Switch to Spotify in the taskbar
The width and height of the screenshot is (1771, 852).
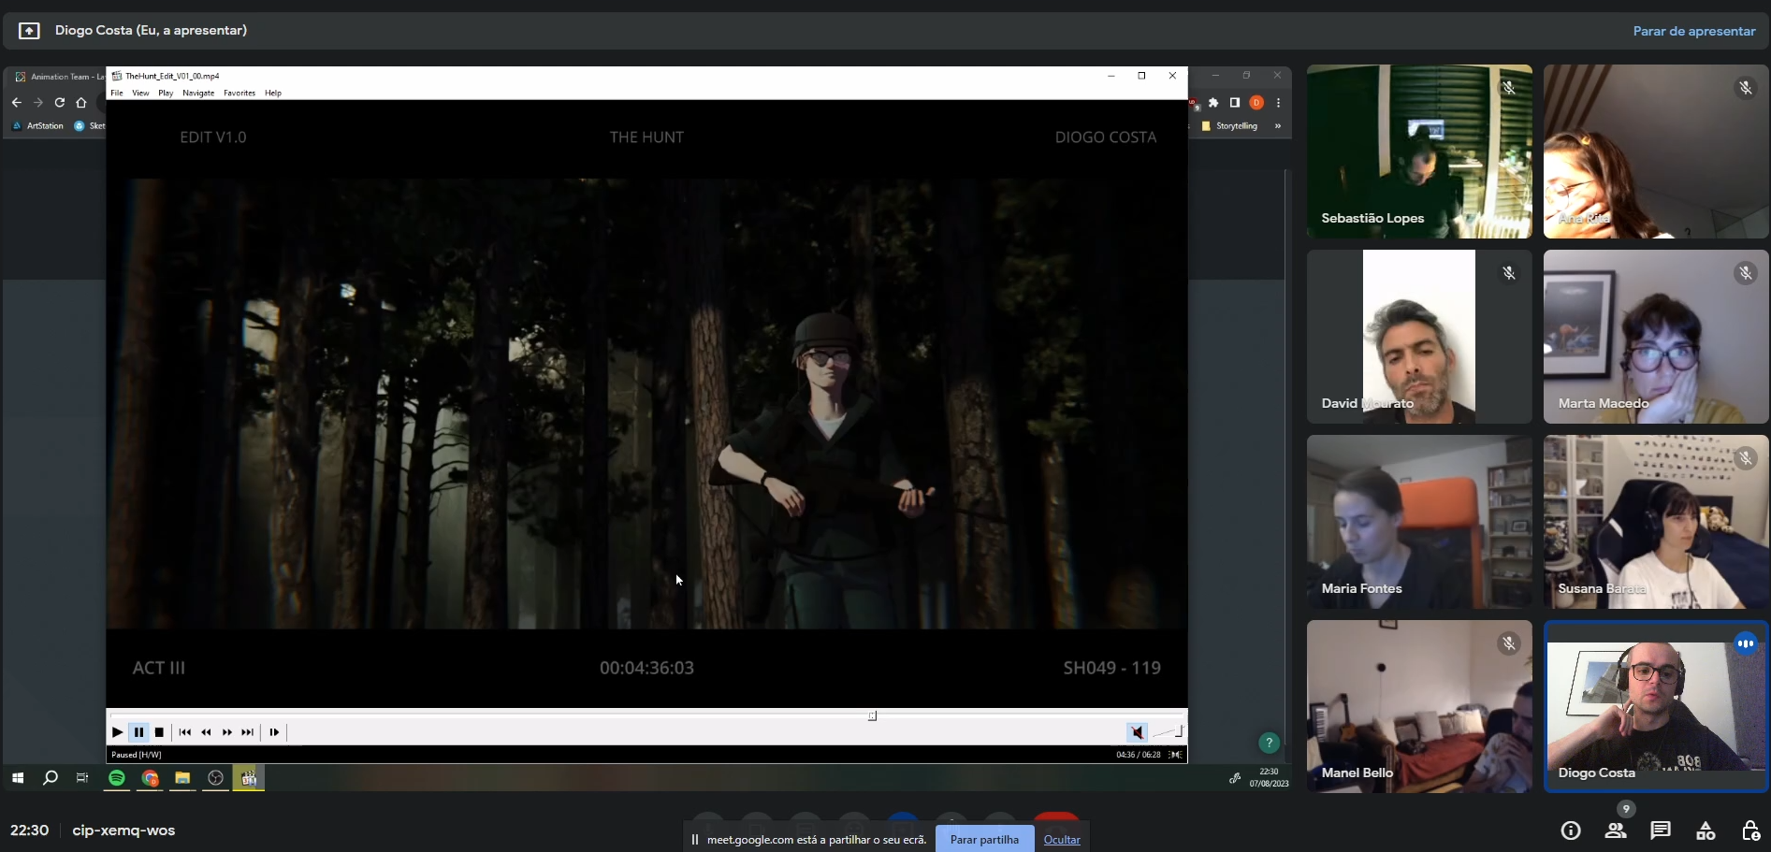117,777
